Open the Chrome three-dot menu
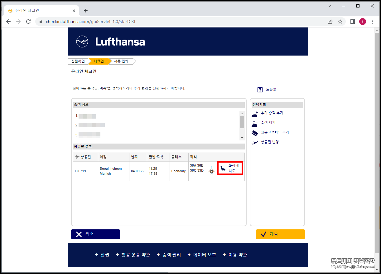This screenshot has height=274, width=381. point(373,22)
